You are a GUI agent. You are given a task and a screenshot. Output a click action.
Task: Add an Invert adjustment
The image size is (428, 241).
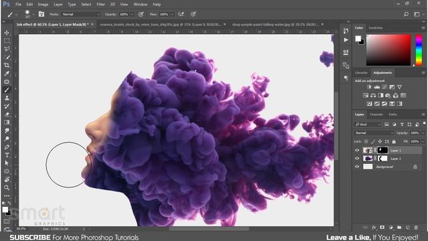click(x=369, y=104)
